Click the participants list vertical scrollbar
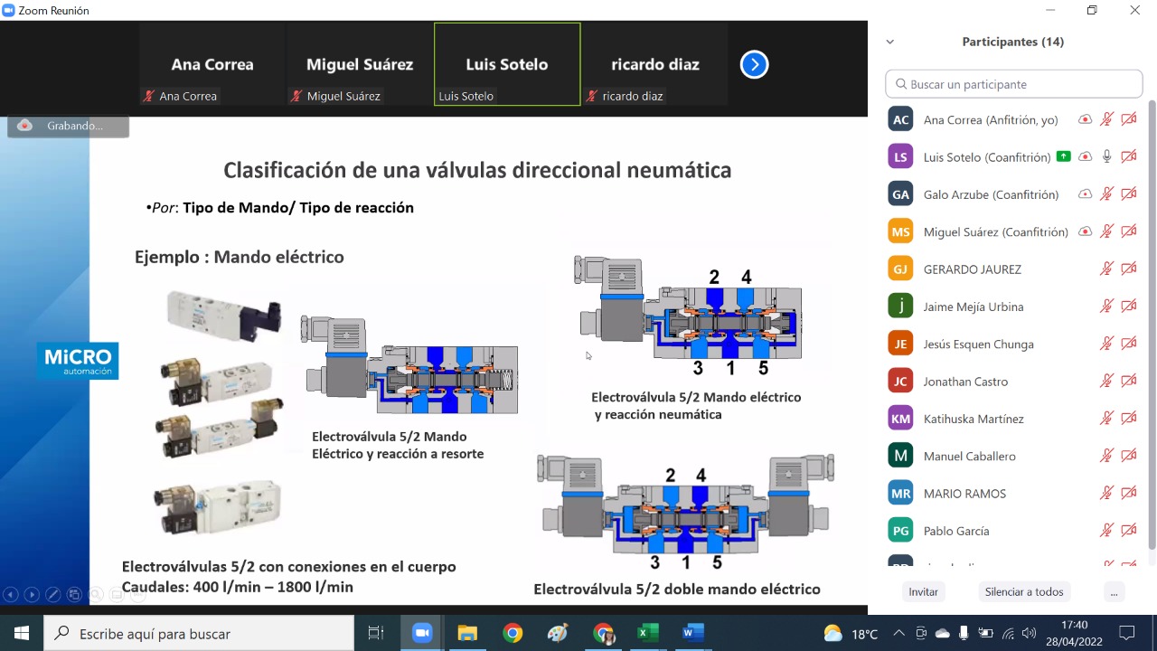This screenshot has width=1157, height=651. [1151, 325]
